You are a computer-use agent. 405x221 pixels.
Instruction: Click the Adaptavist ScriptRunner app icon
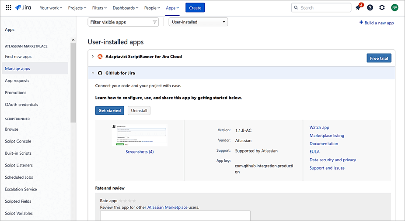pos(100,57)
